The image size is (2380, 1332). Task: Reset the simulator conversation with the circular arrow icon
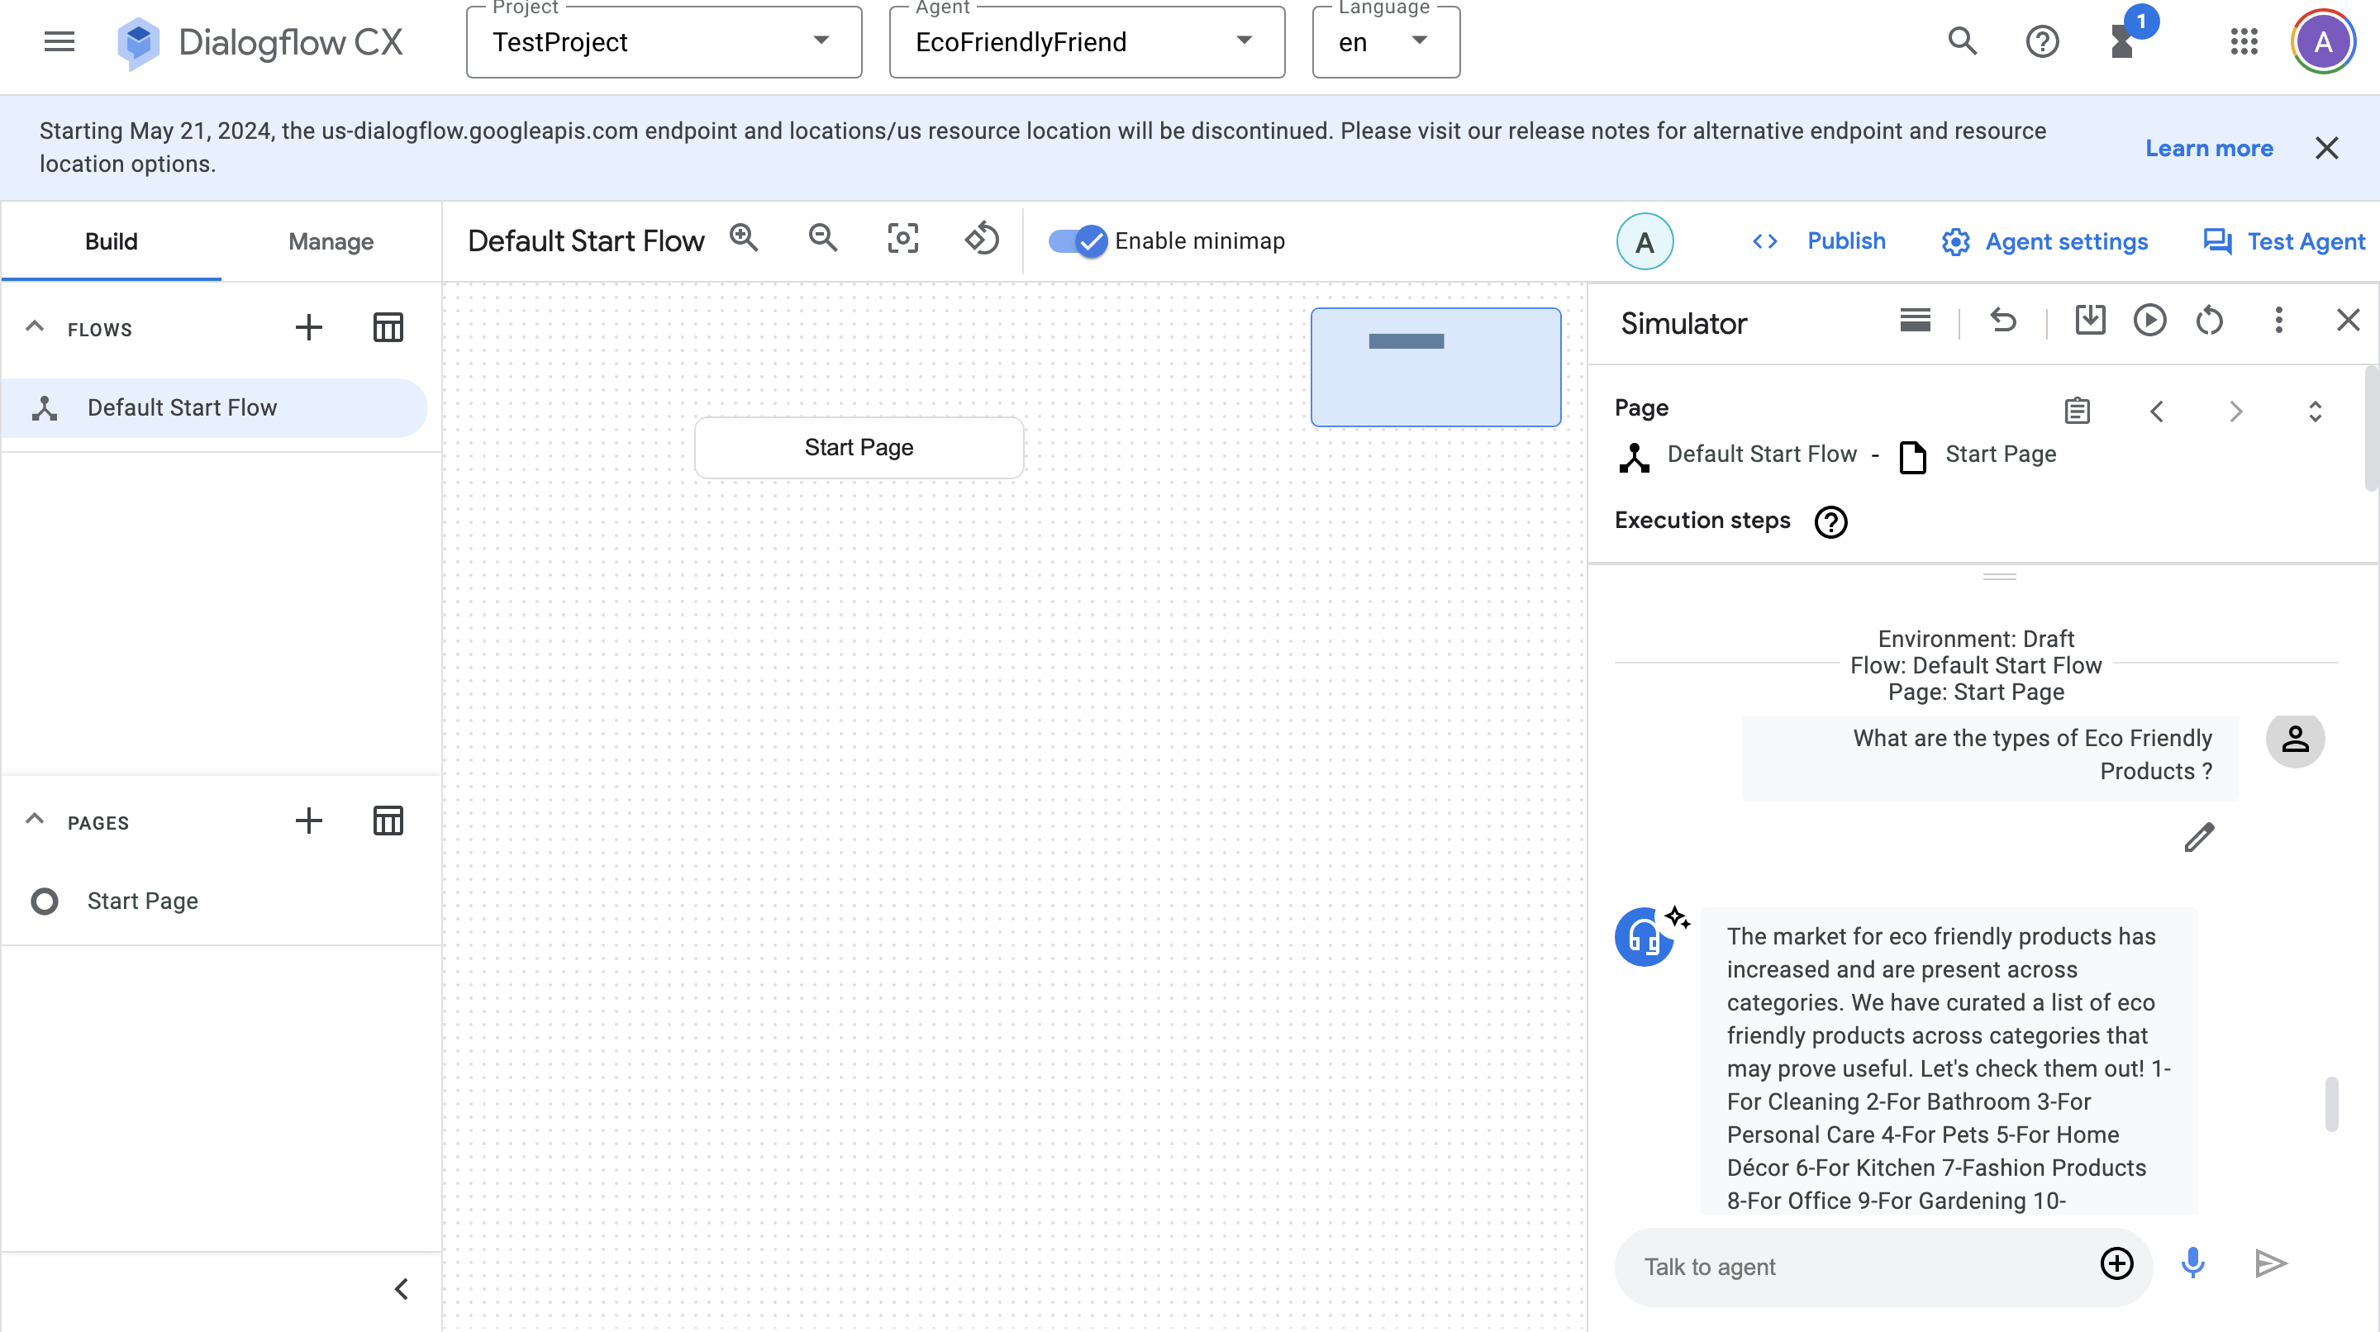click(x=2209, y=321)
